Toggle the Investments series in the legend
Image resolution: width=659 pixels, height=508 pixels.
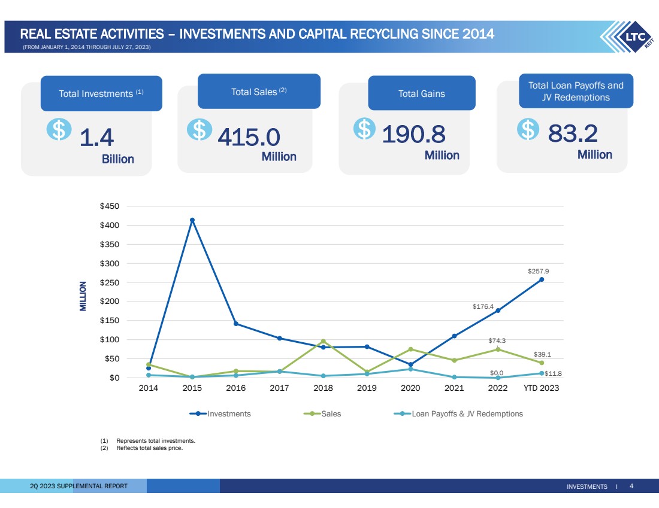coord(220,413)
